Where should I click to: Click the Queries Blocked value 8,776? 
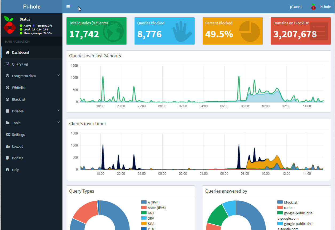click(149, 34)
